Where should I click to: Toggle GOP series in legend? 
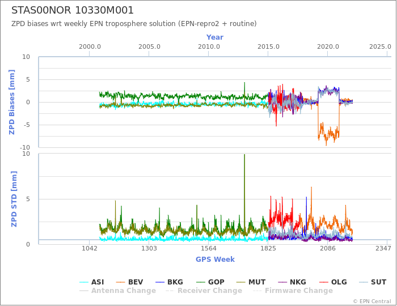coord(210,282)
